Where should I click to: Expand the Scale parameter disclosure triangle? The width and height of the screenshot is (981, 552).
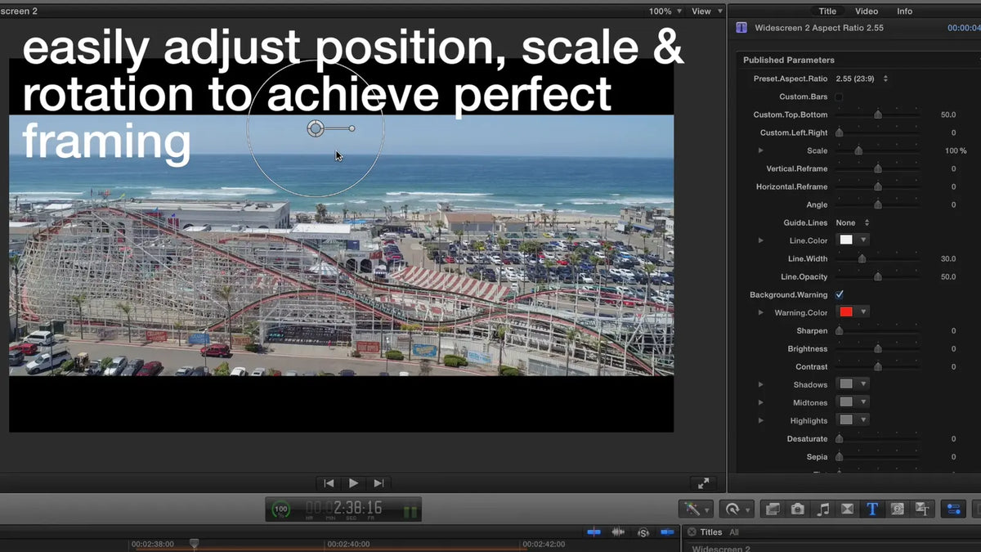coord(761,150)
